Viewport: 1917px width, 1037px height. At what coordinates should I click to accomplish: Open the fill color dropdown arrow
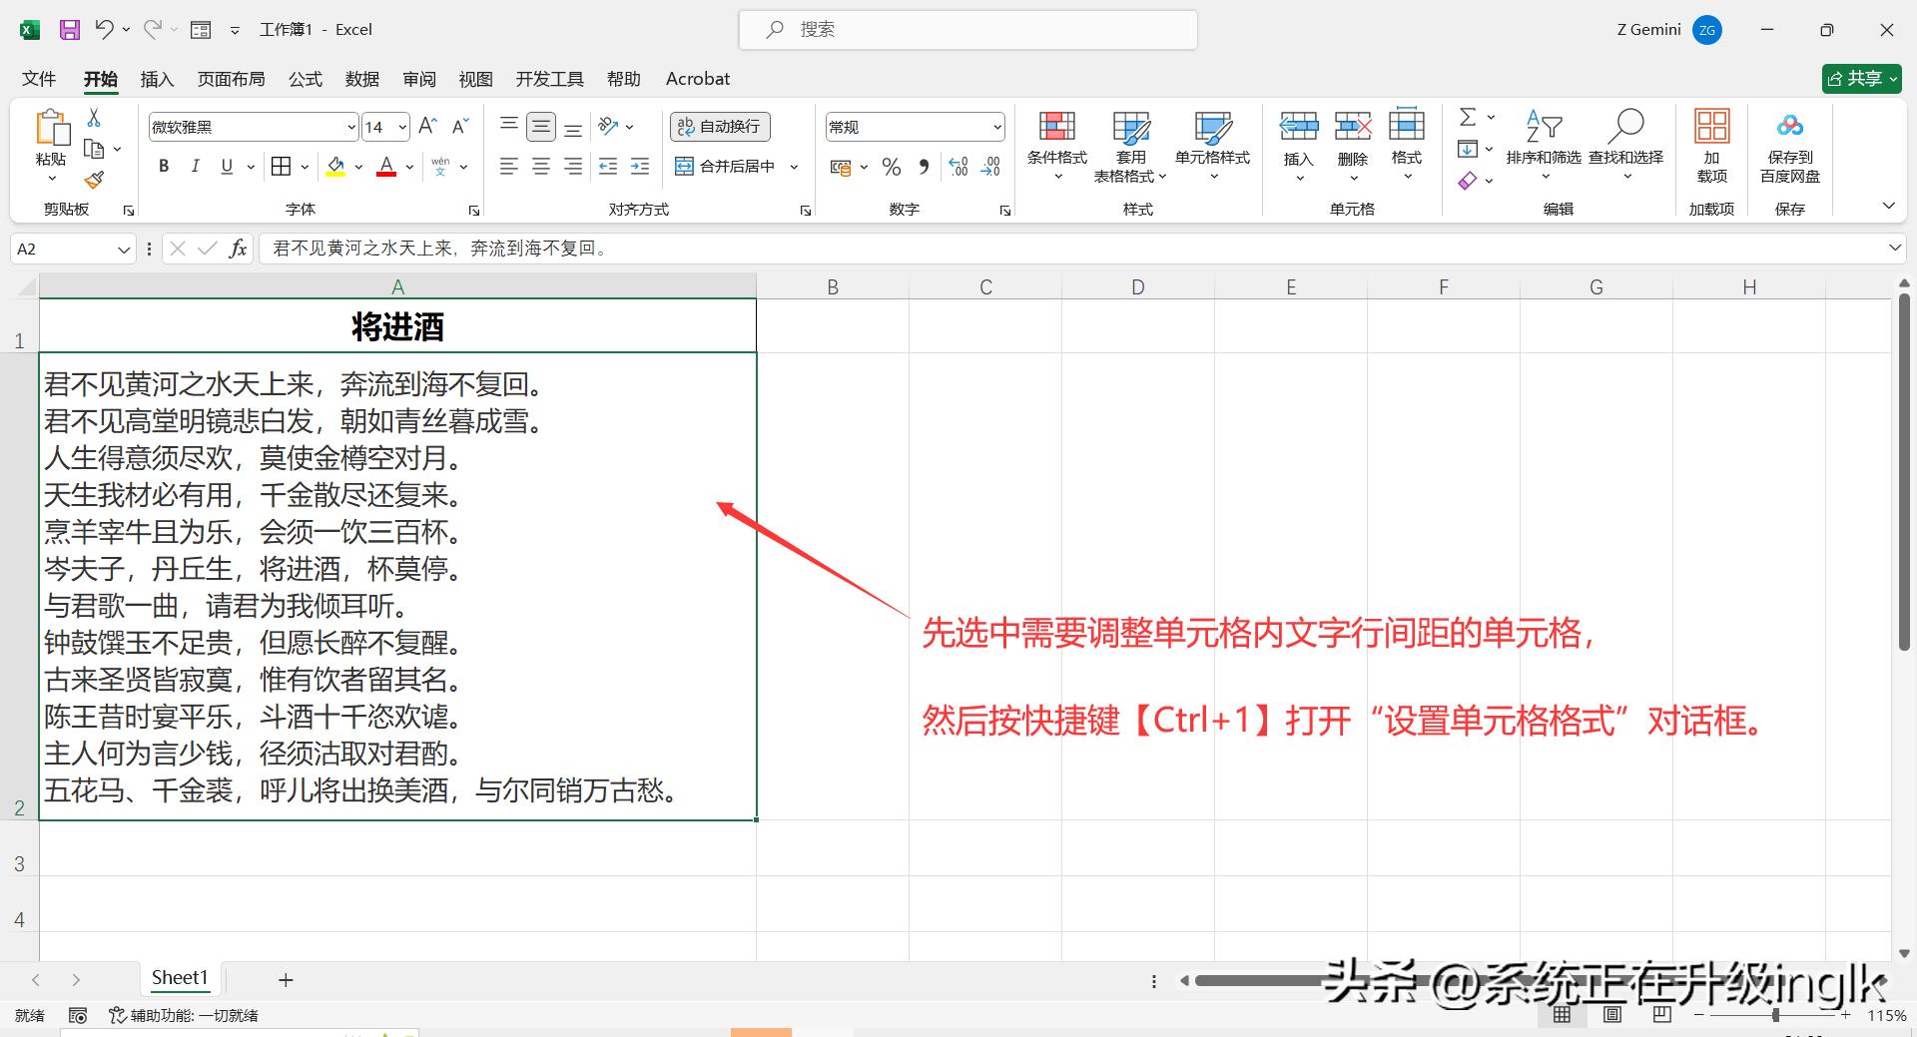tap(358, 167)
